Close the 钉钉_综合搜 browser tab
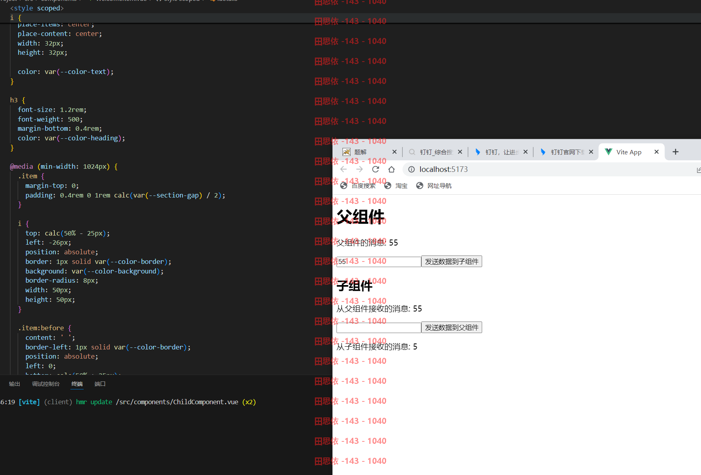 click(x=460, y=152)
